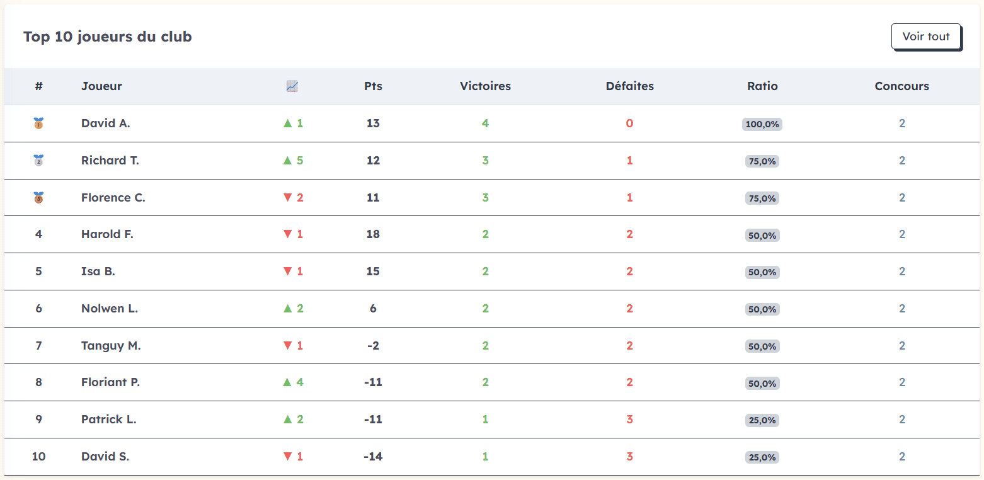Click the Top 10 joueurs du club heading
Viewport: 984px width, 480px height.
point(107,37)
